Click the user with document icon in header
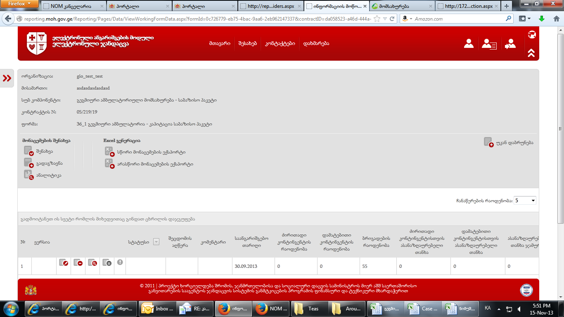 [x=489, y=44]
